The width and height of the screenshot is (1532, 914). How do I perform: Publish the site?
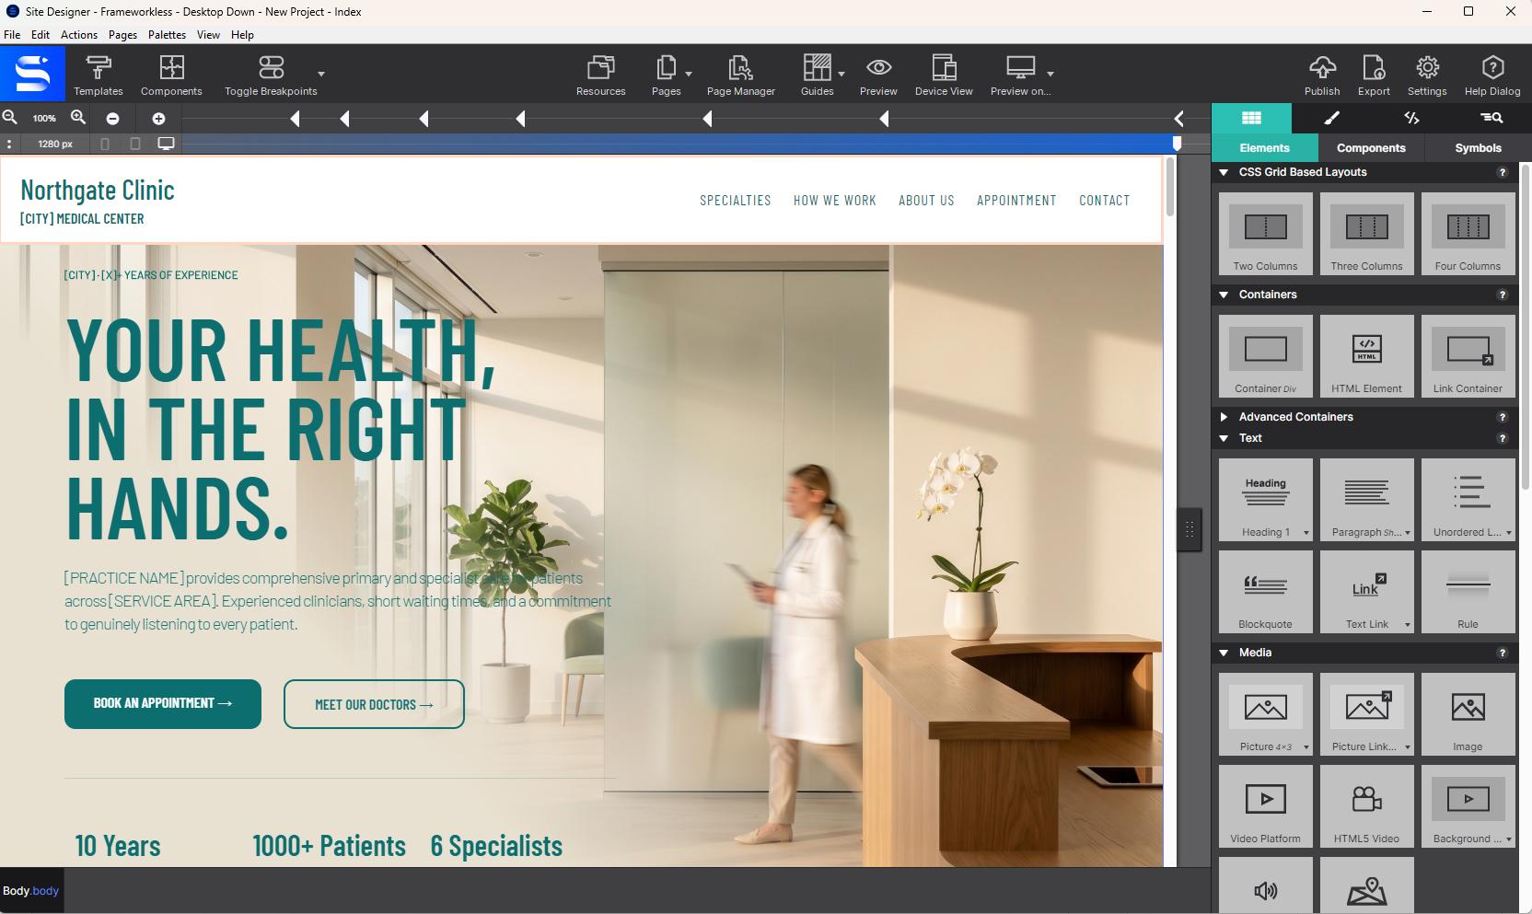[x=1322, y=74]
